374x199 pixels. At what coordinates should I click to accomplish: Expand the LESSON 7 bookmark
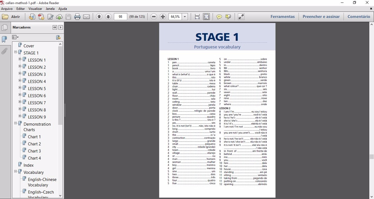click(x=20, y=102)
